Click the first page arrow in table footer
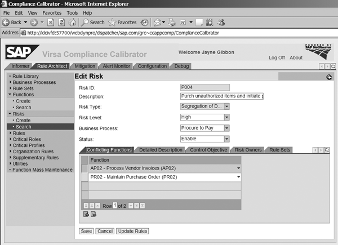 86,206
